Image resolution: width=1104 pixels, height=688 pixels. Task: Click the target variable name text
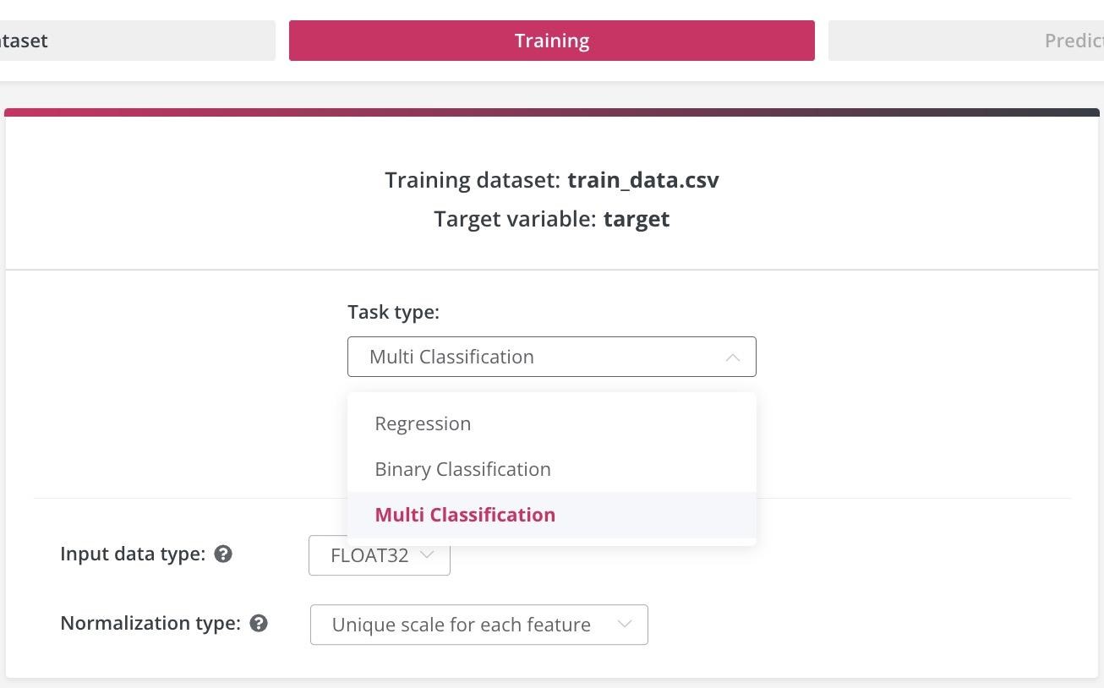tap(636, 219)
